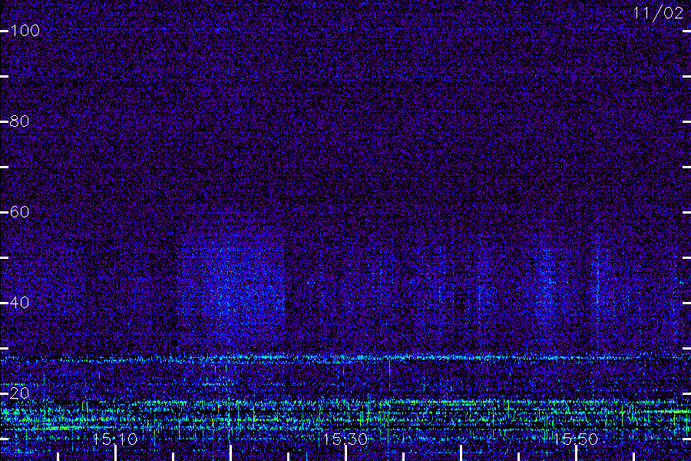Image resolution: width=691 pixels, height=461 pixels.
Task: Click the 20 frequency axis label
Action: coord(20,393)
